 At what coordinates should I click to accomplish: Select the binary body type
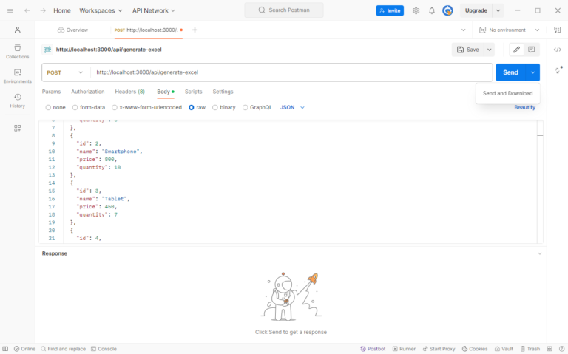[224, 107]
